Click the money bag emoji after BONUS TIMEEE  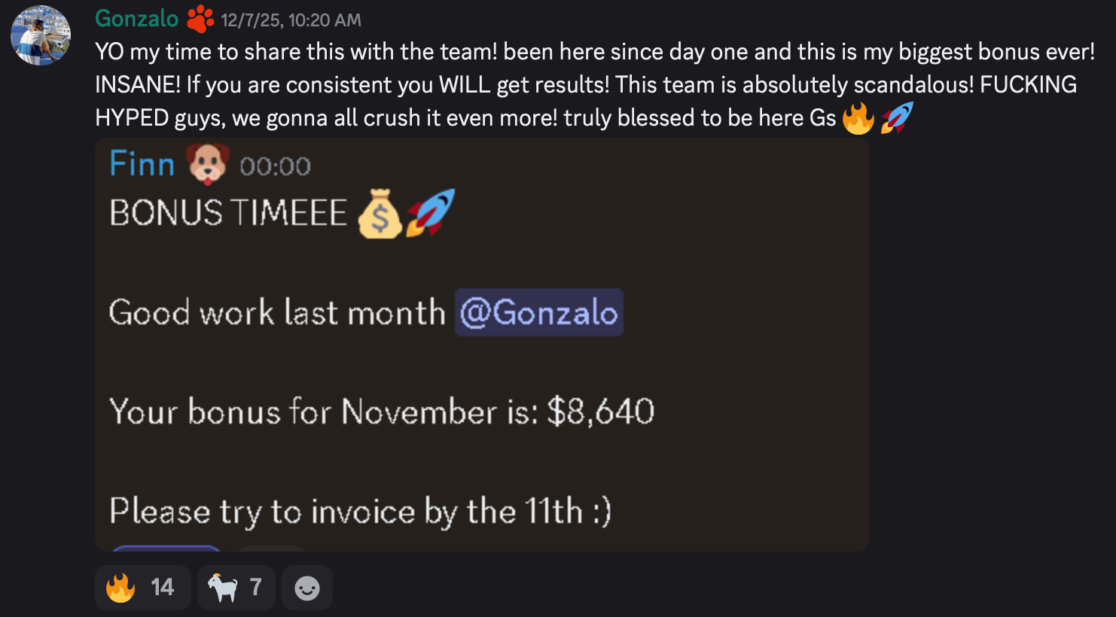(380, 214)
